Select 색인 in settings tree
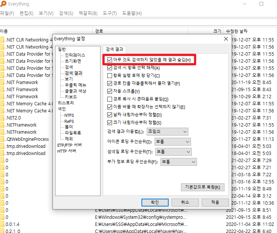 tap(62, 109)
